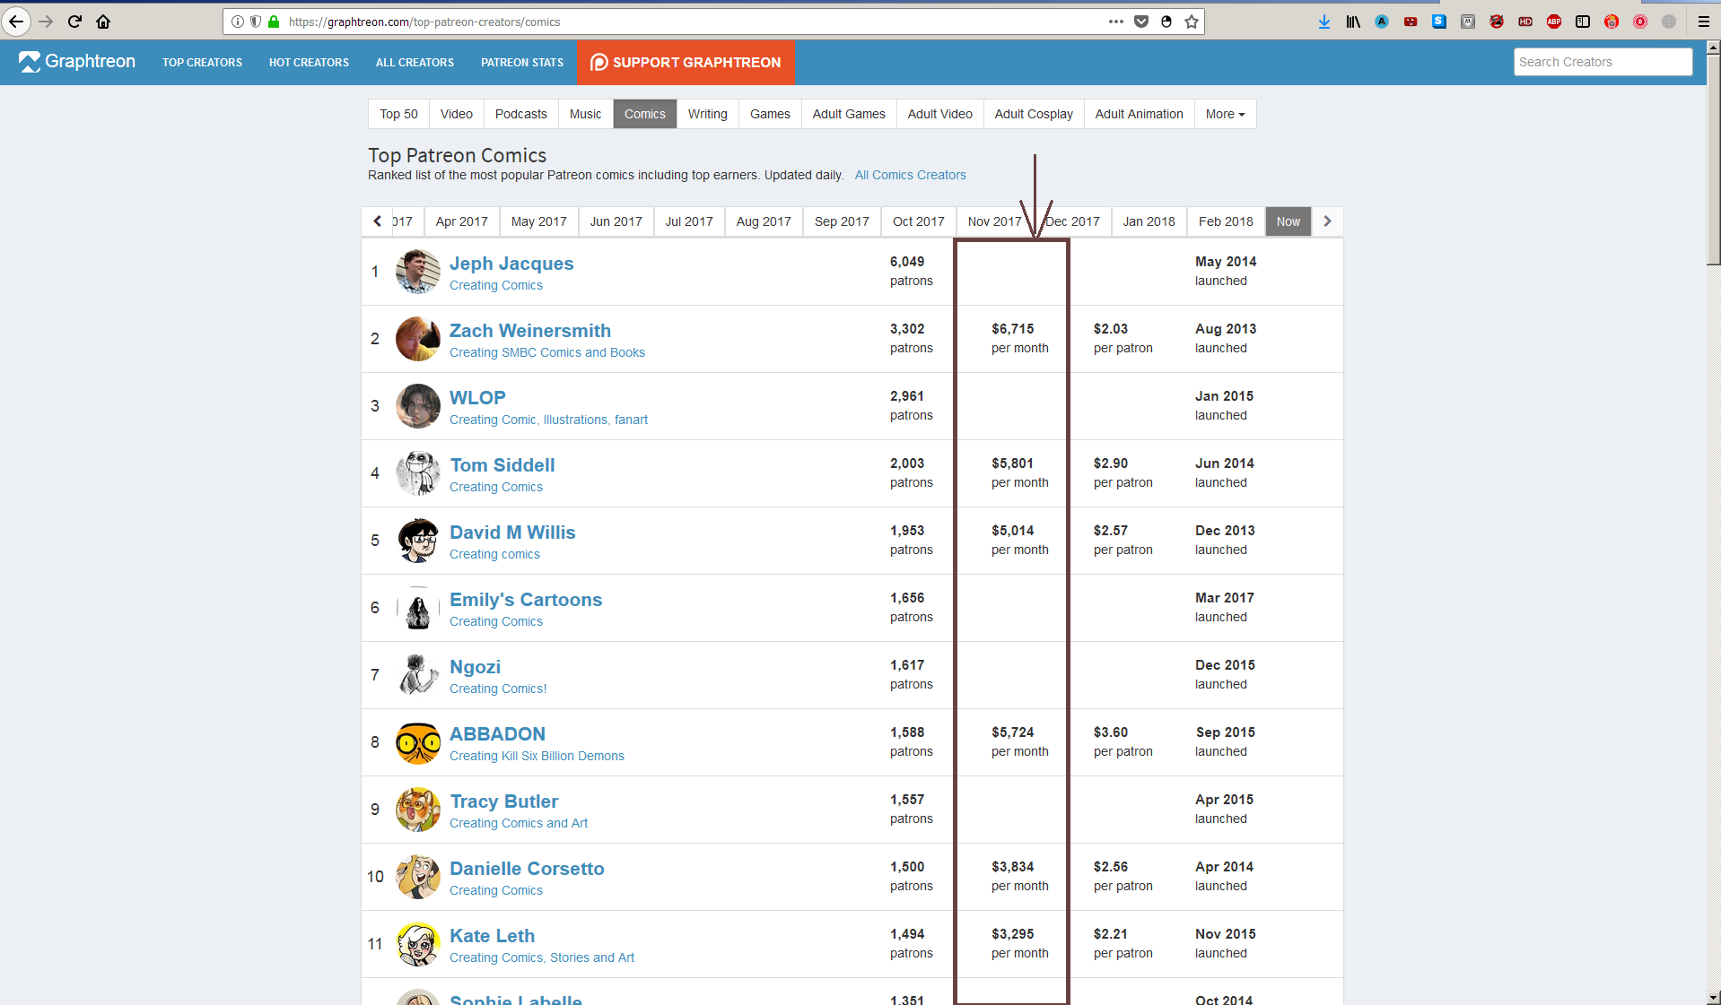Click the green padlock site security icon
Viewport: 1721px width, 1005px height.
click(274, 22)
